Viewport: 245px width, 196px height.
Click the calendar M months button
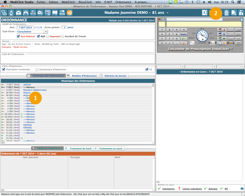click(222, 39)
